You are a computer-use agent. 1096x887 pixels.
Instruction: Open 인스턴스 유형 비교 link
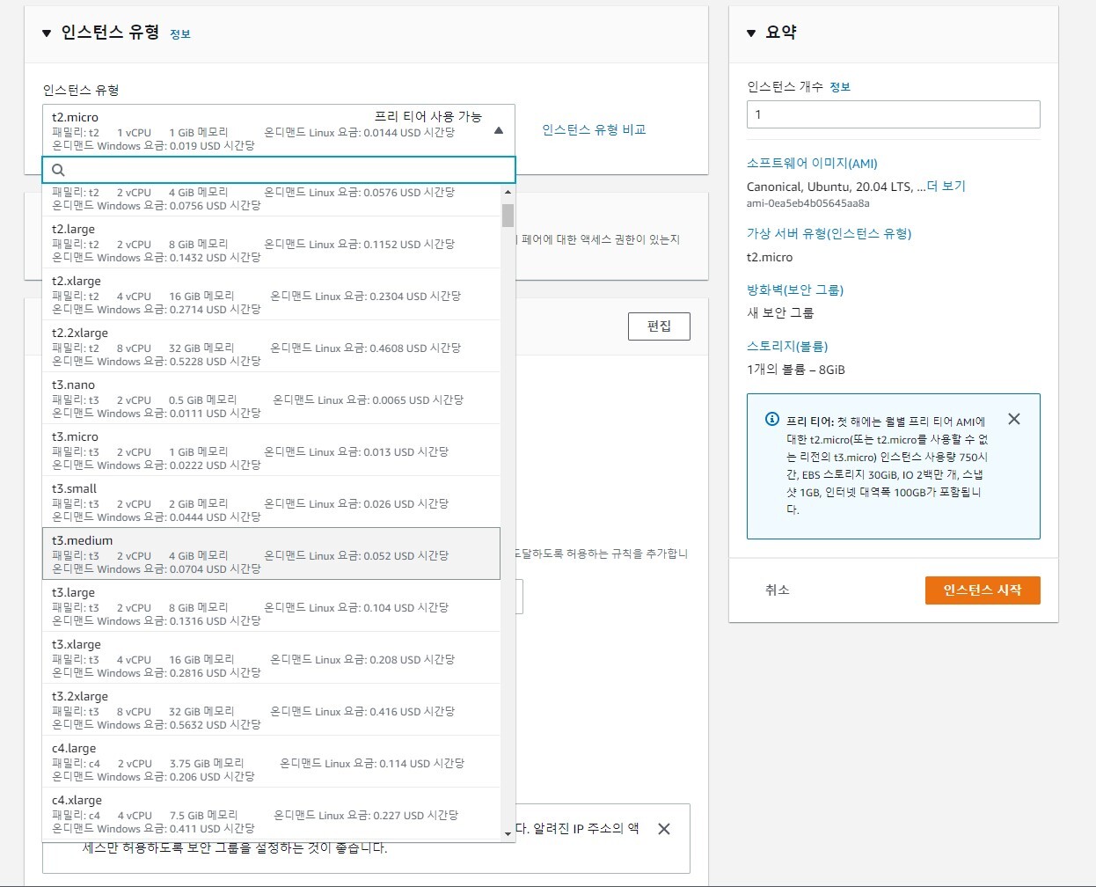[x=594, y=129]
